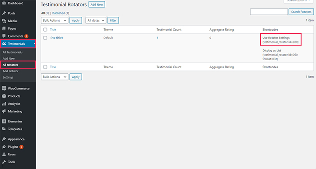Click the Shortcodes column header

point(270,30)
